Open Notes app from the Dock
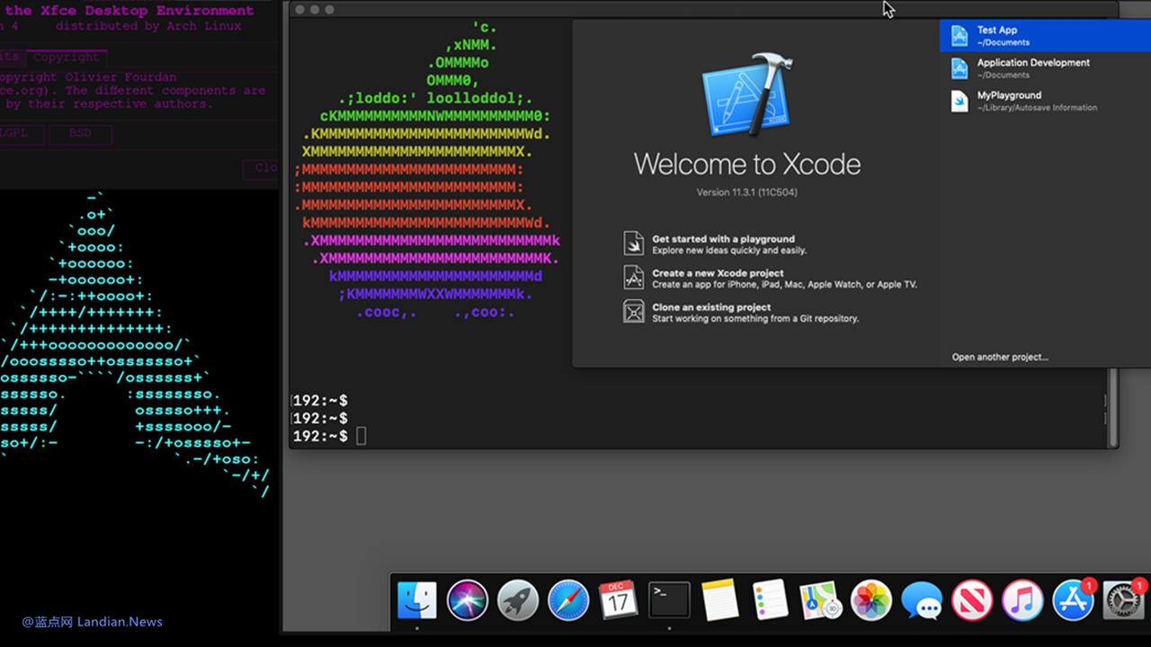The image size is (1151, 647). click(720, 600)
